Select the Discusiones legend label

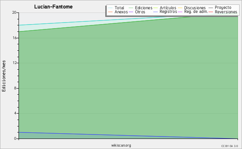(x=195, y=8)
